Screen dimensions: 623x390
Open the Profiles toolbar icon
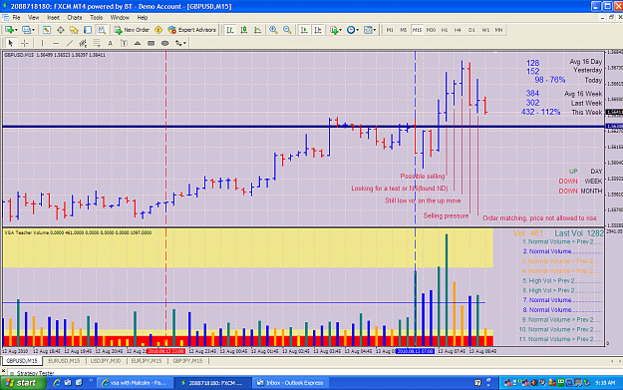pyautogui.click(x=26, y=30)
